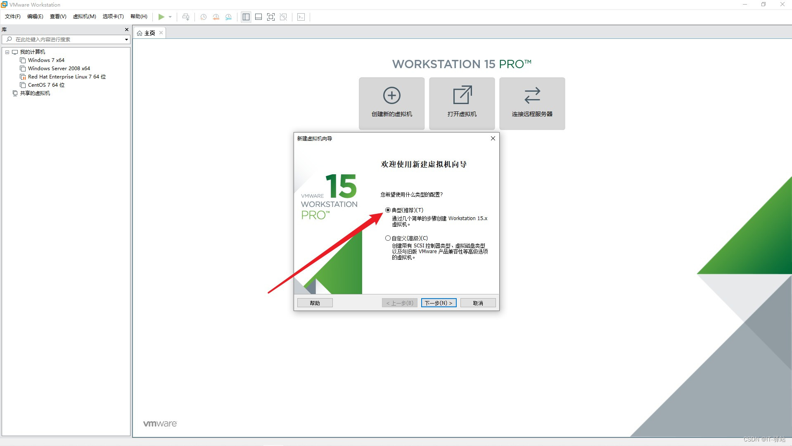The height and width of the screenshot is (446, 792).
Task: Close the 新建虚拟机向导 dialog
Action: [493, 138]
